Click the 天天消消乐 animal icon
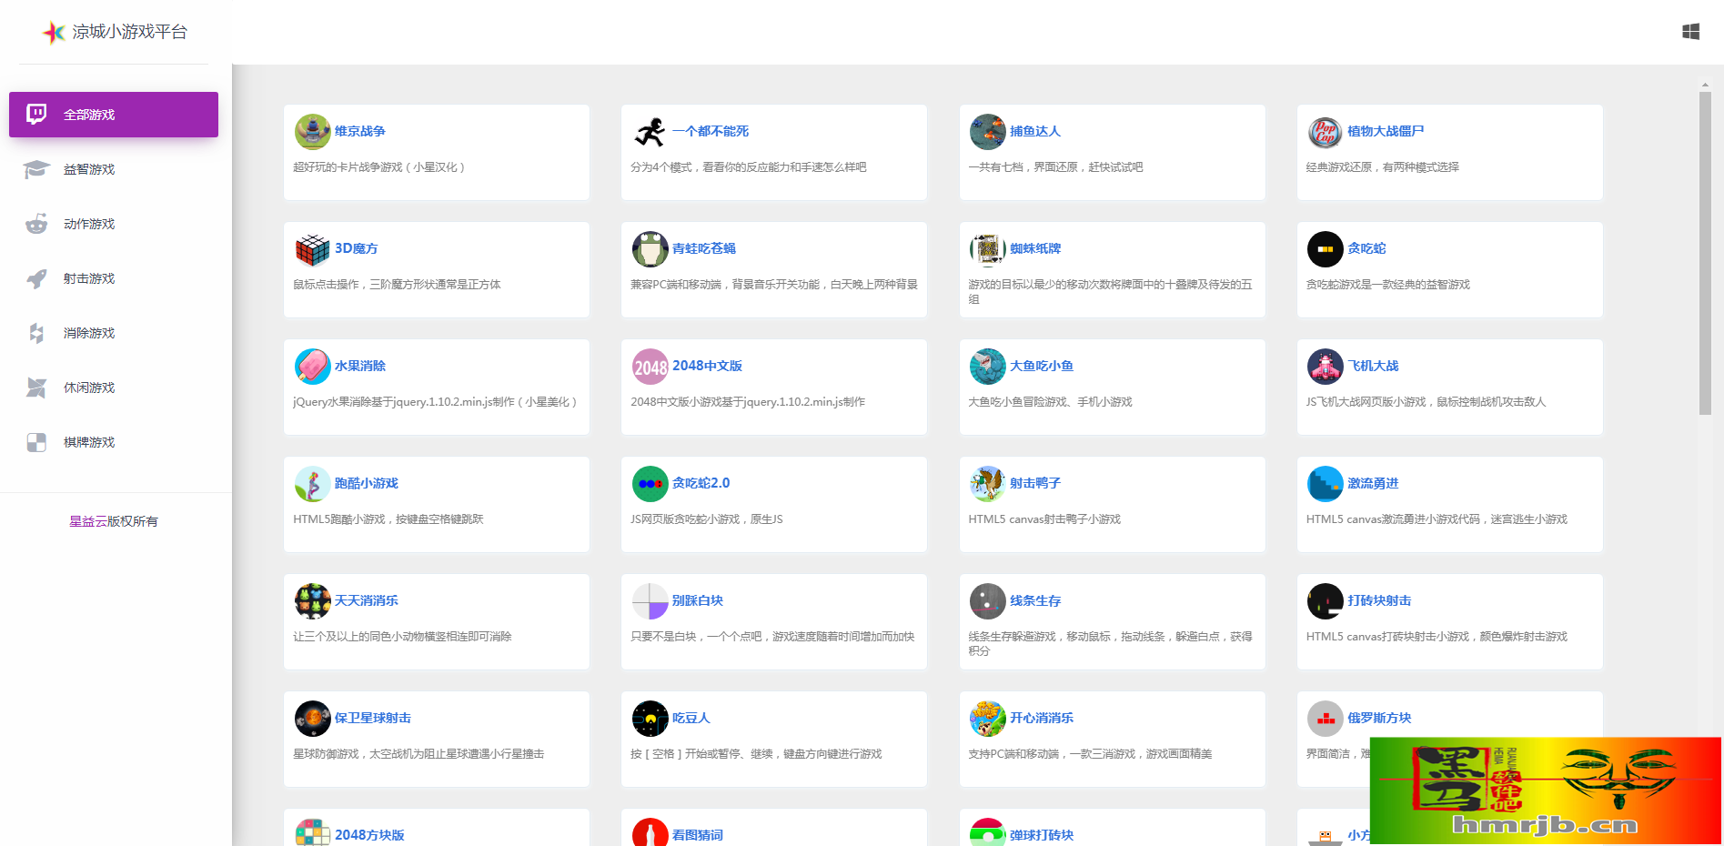This screenshot has height=846, width=1724. pos(312,601)
